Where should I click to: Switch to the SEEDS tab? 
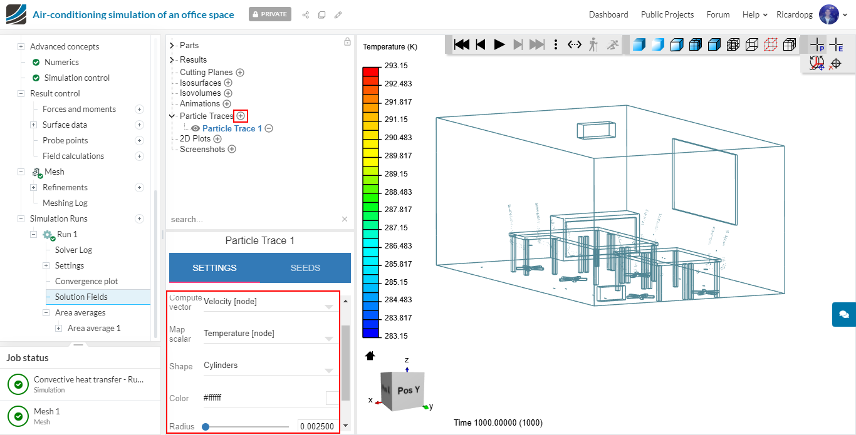305,268
